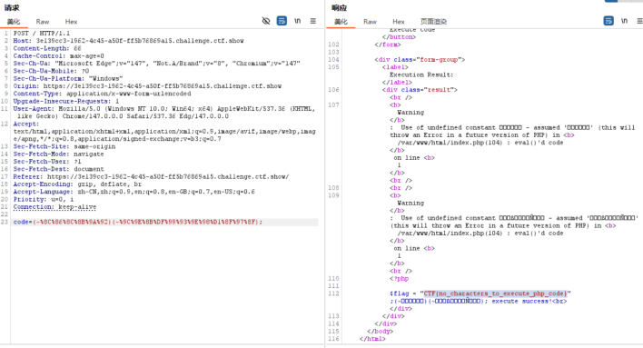Click the Sec-Ch-Ua-Mobile header line
Viewport: 643px width, 348px height.
coord(51,71)
